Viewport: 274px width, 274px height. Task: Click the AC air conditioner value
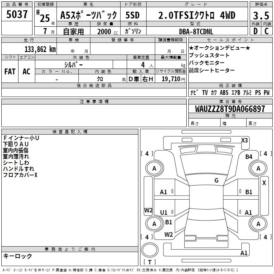click(26, 72)
